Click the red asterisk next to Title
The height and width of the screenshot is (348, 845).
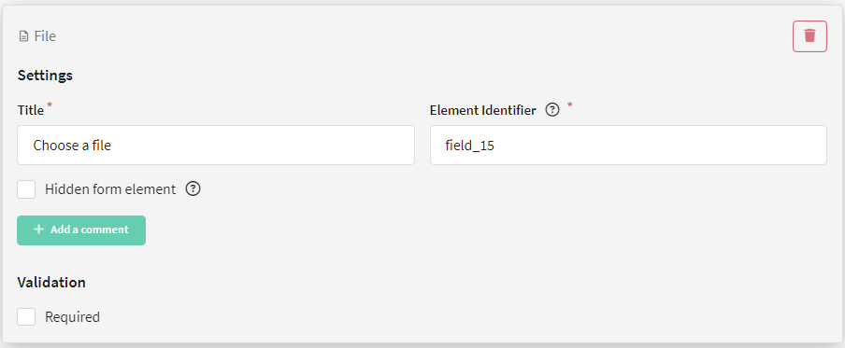(50, 104)
